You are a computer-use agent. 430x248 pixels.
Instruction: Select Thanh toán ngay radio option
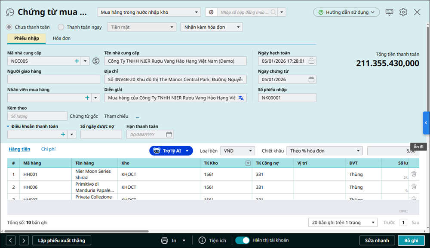[61, 27]
